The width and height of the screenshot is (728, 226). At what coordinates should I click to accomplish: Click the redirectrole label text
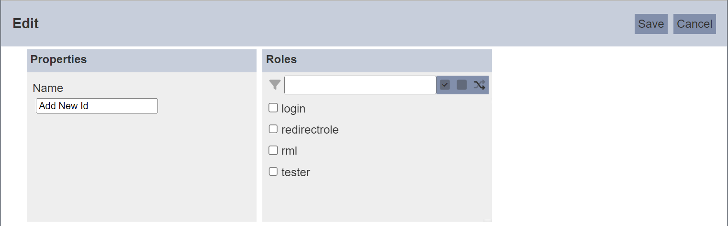point(310,130)
